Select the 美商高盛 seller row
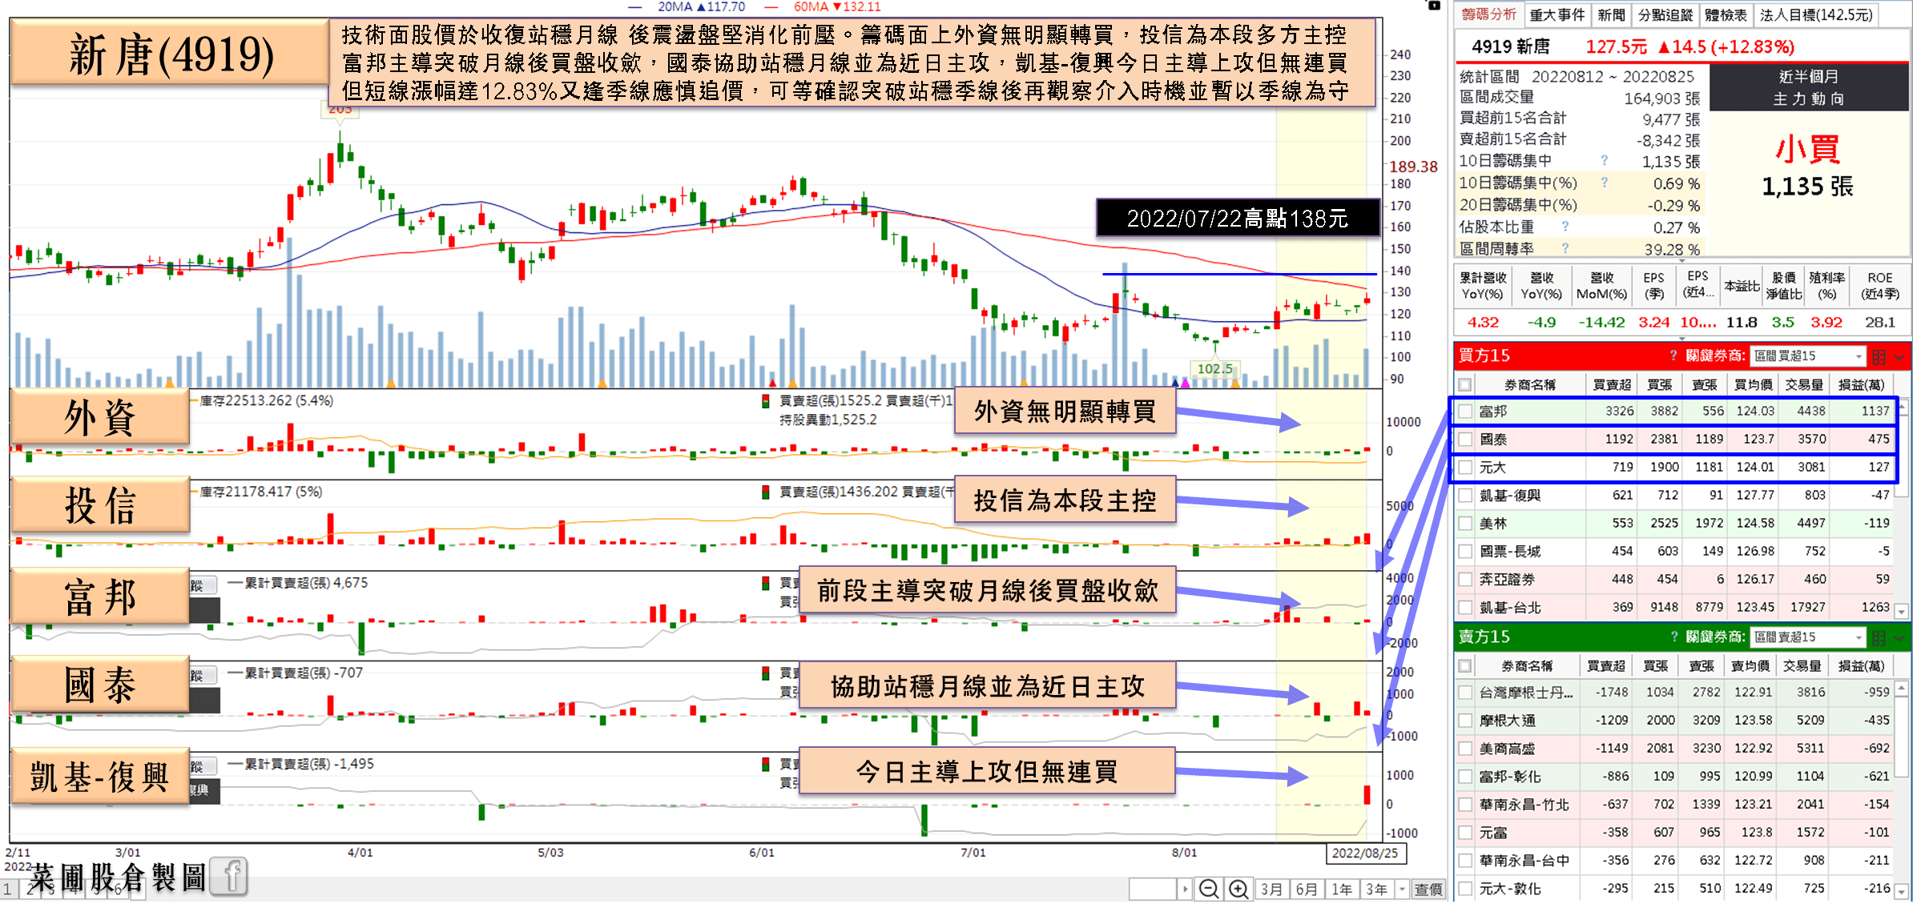This screenshot has height=920, width=1913. [1674, 748]
